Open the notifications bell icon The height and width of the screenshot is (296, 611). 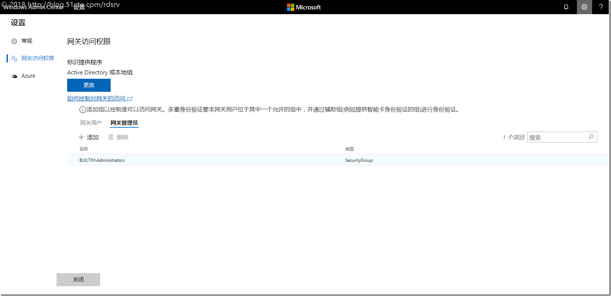tap(566, 7)
